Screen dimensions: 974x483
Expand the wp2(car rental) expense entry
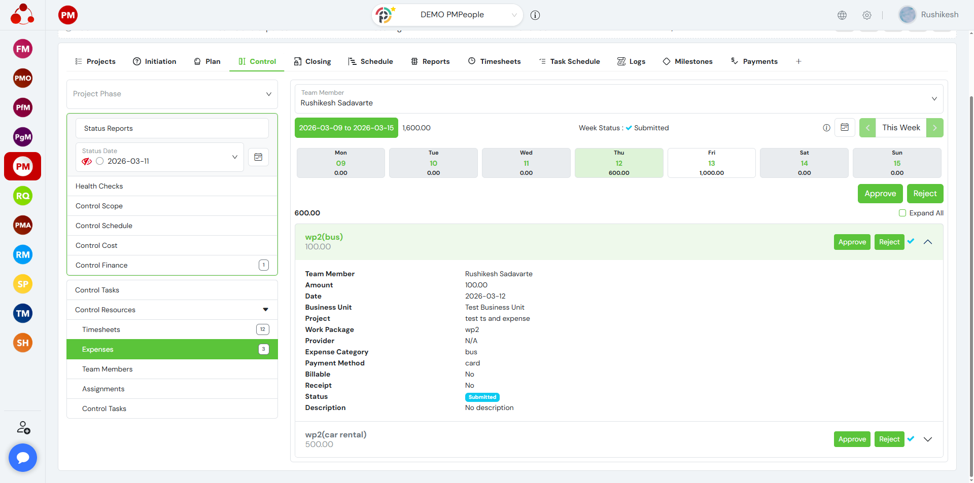pos(928,439)
